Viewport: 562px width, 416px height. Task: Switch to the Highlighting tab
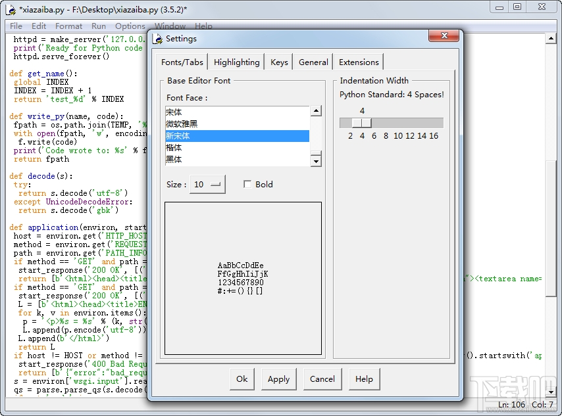pyautogui.click(x=236, y=62)
